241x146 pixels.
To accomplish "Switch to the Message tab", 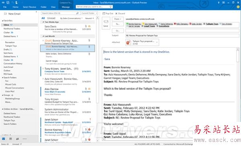I will (x=66, y=7).
